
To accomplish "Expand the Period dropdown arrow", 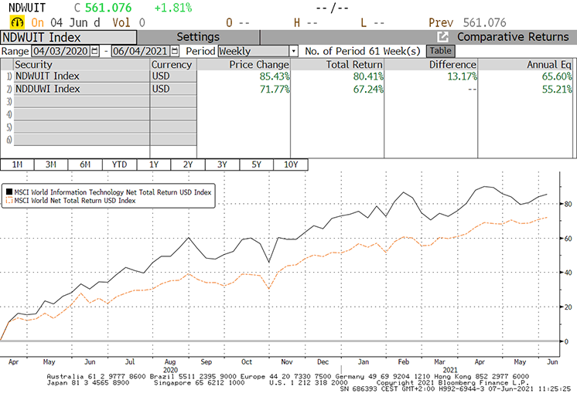I will click(x=294, y=51).
